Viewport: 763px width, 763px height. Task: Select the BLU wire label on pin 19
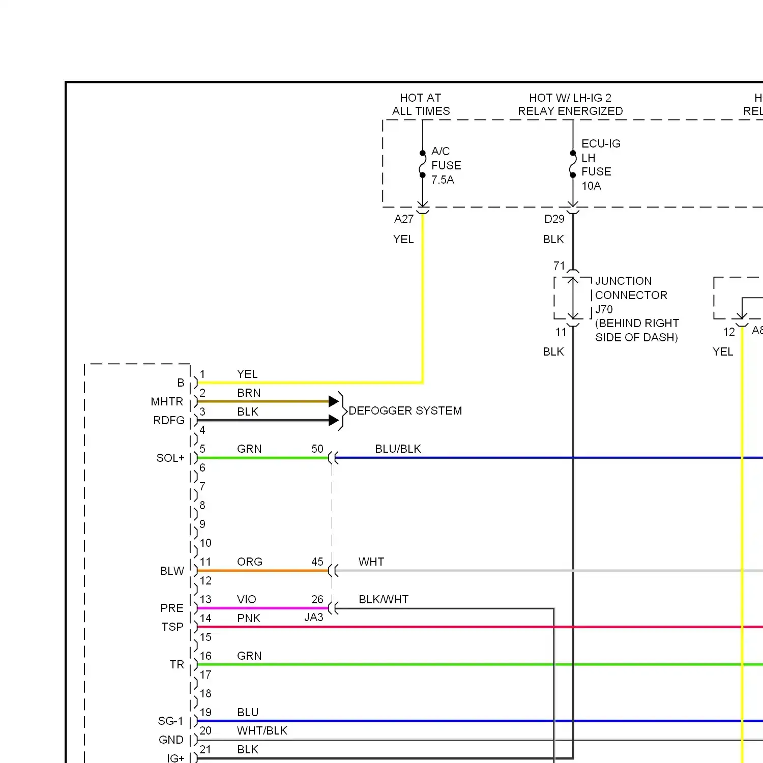[248, 712]
